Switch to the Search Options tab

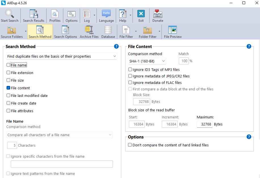tap(66, 31)
